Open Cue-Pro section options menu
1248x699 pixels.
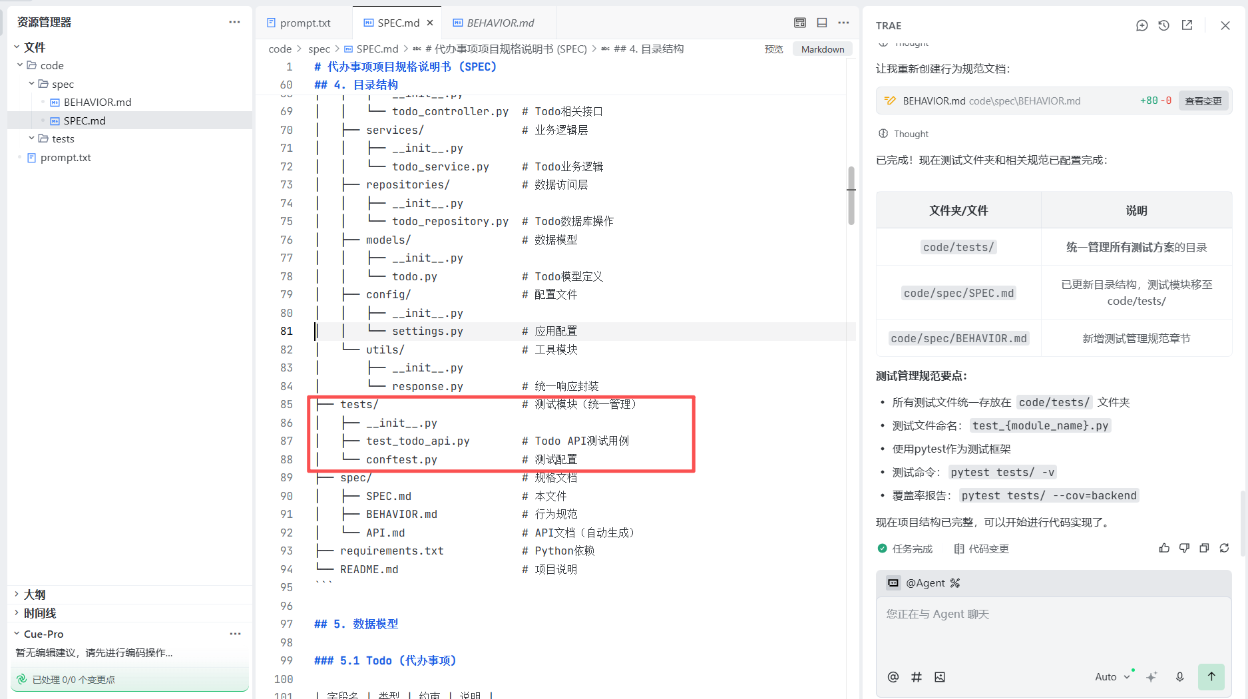[x=235, y=634]
